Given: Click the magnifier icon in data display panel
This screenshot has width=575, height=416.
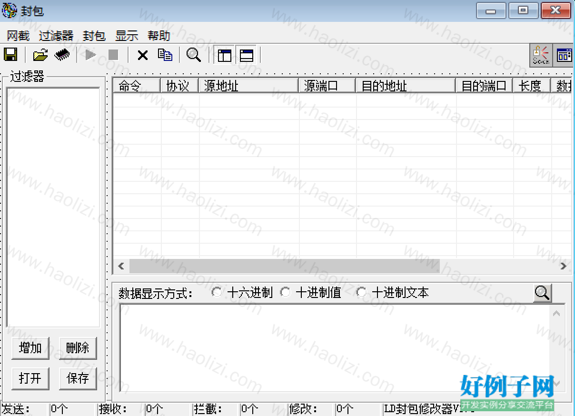Looking at the screenshot, I should click(x=542, y=293).
